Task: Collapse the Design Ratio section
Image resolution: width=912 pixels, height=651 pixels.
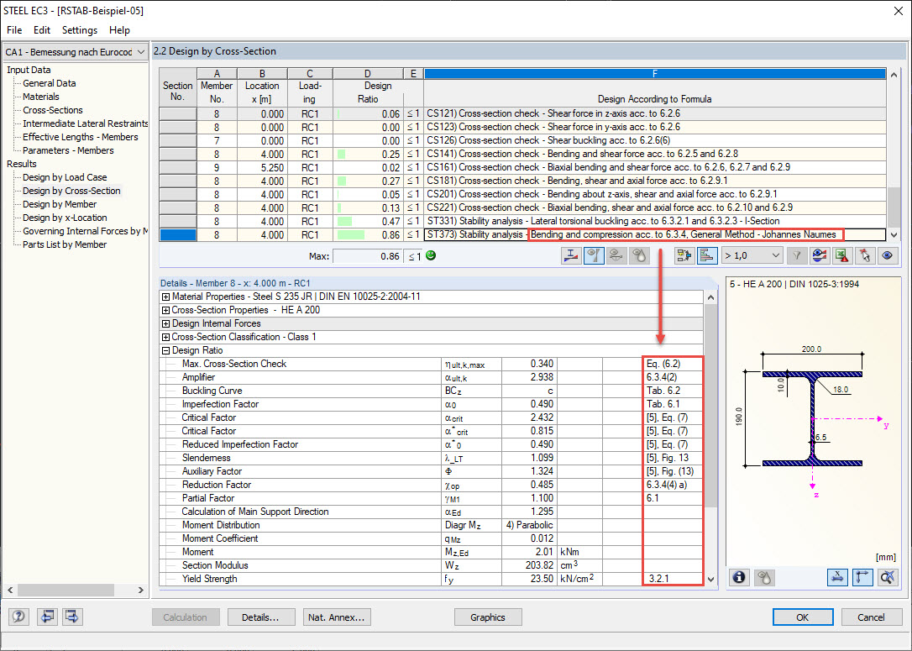Action: click(x=165, y=350)
